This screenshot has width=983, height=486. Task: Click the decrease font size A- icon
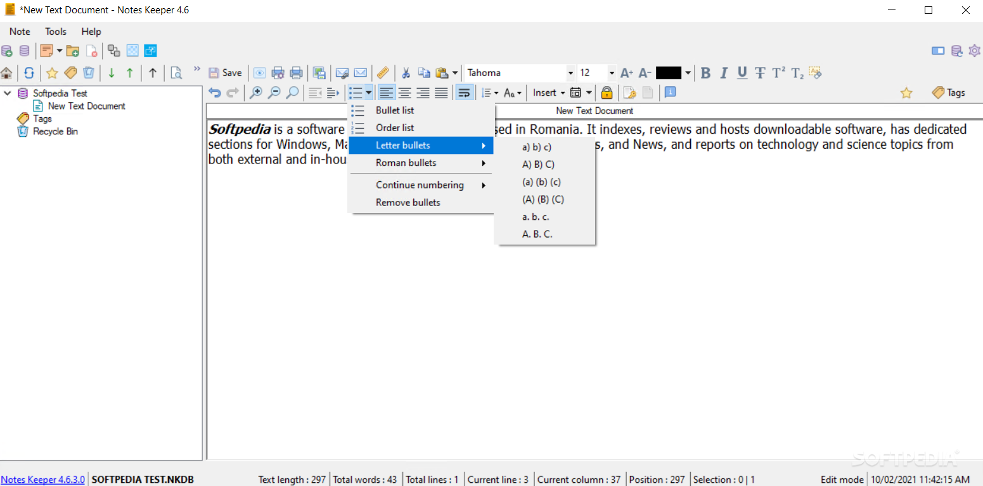tap(645, 73)
